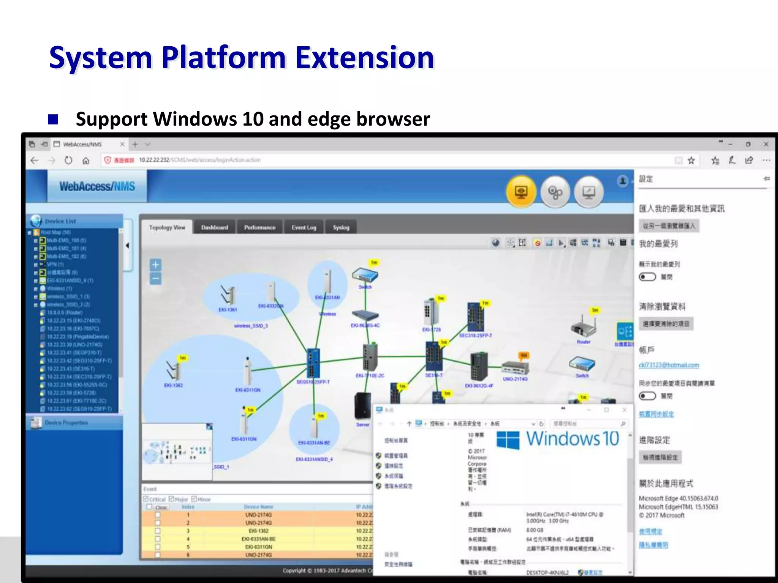
Task: Refresh the page in Edge browser
Action: point(68,160)
